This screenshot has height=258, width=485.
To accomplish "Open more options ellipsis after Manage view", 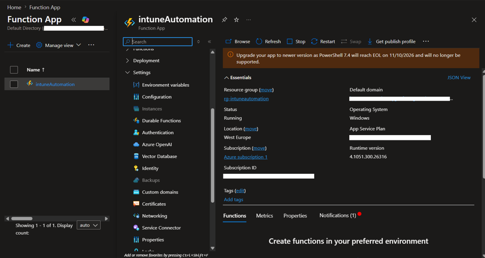I will click(91, 45).
